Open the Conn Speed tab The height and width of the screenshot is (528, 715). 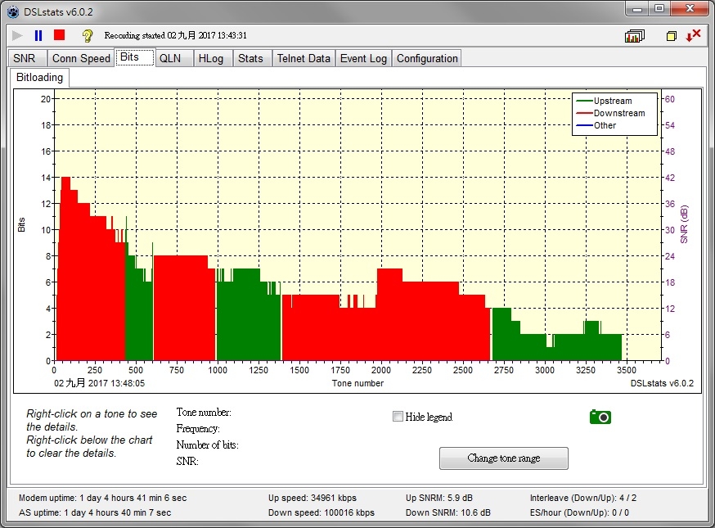point(81,58)
